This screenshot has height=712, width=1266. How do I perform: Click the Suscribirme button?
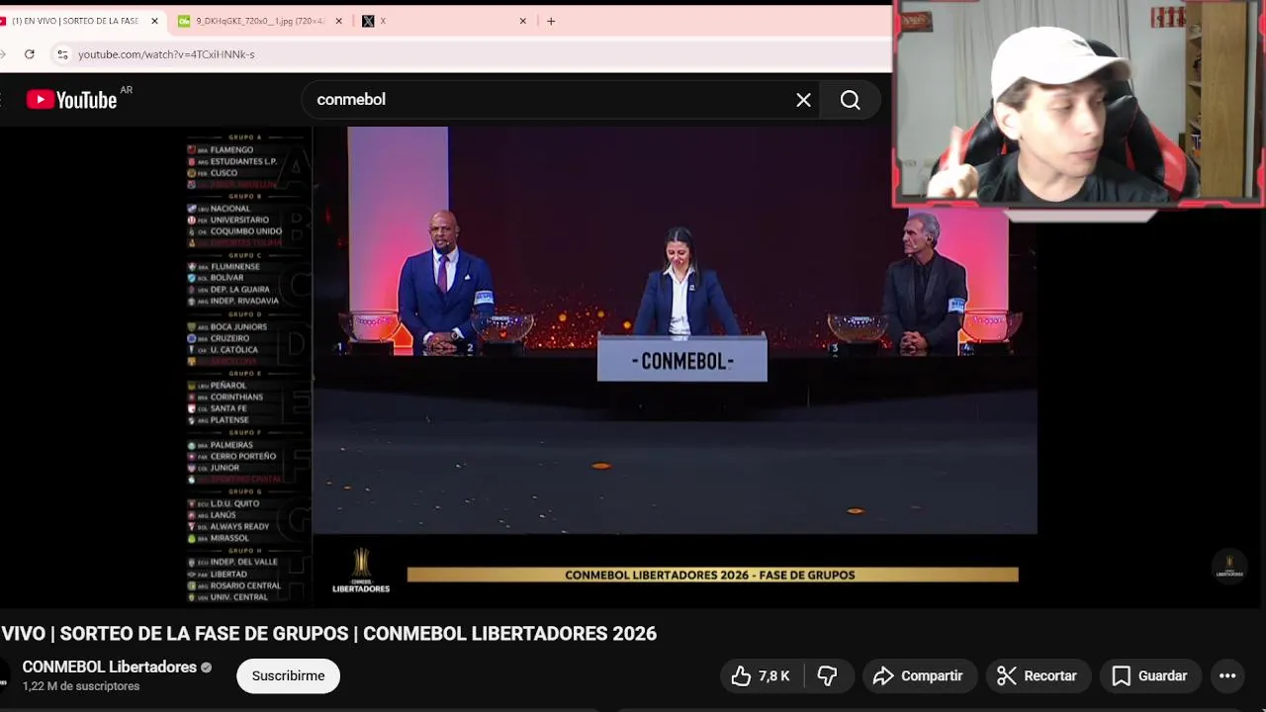[x=288, y=676]
